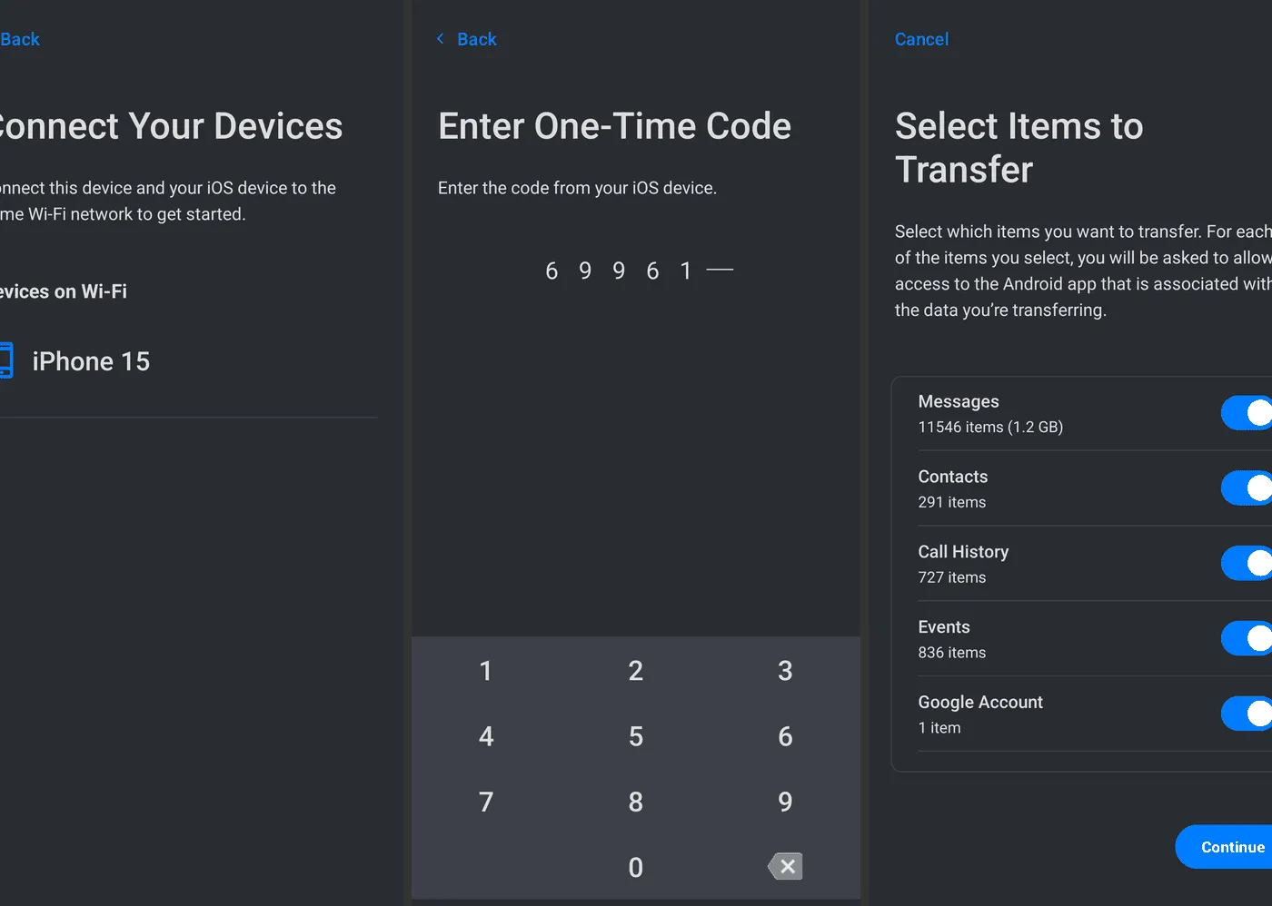The width and height of the screenshot is (1272, 906).
Task: Tap number 7 on the keypad
Action: [486, 802]
